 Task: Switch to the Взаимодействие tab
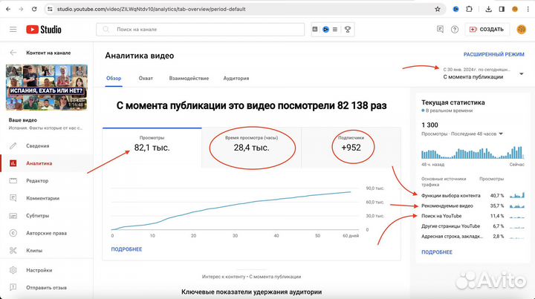(189, 79)
